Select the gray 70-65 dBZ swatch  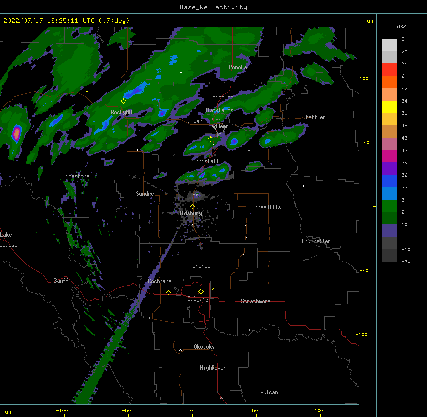[x=389, y=57]
